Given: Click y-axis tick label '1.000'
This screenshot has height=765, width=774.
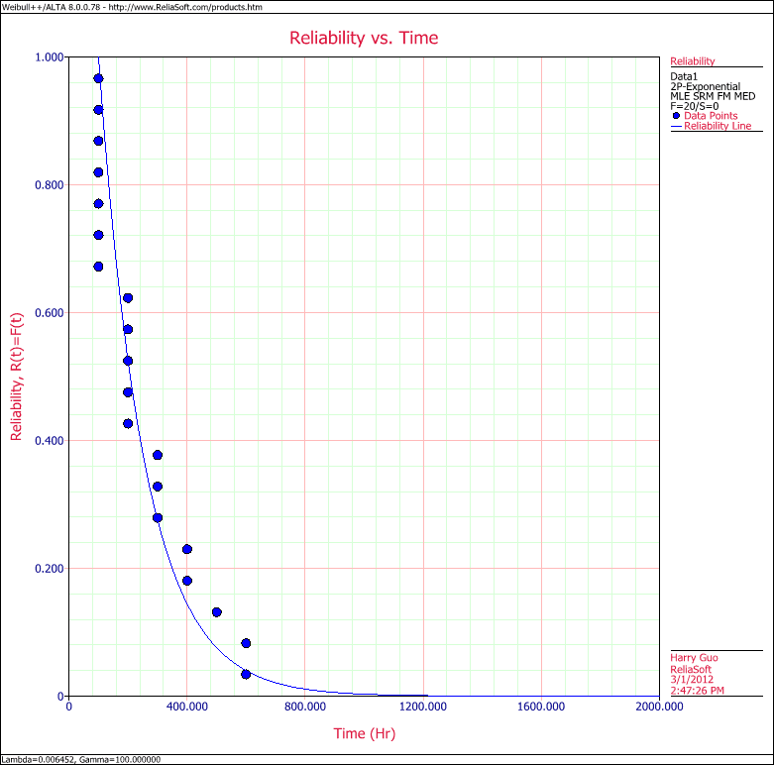Looking at the screenshot, I should [50, 57].
